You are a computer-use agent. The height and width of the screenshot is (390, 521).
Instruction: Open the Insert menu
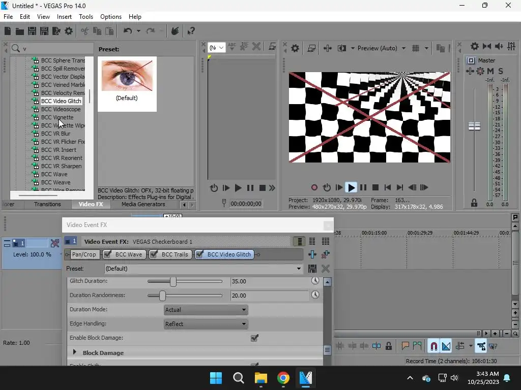point(64,17)
